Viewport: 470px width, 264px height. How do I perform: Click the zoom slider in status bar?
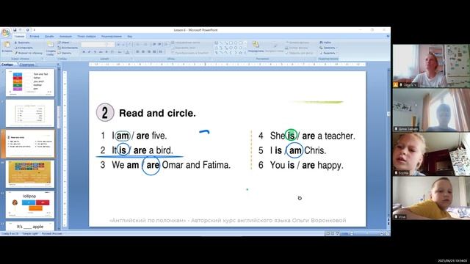(x=367, y=233)
